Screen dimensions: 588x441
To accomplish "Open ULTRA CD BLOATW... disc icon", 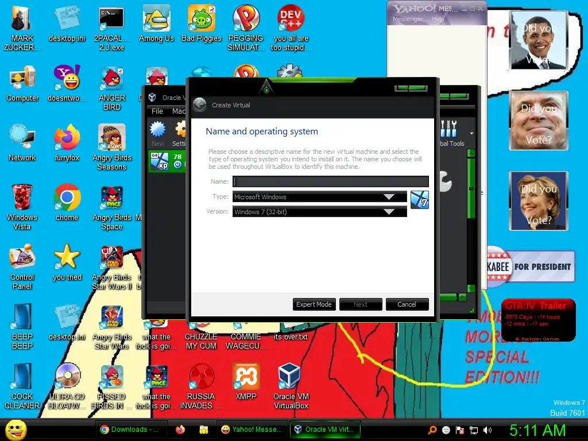I will [x=67, y=386].
